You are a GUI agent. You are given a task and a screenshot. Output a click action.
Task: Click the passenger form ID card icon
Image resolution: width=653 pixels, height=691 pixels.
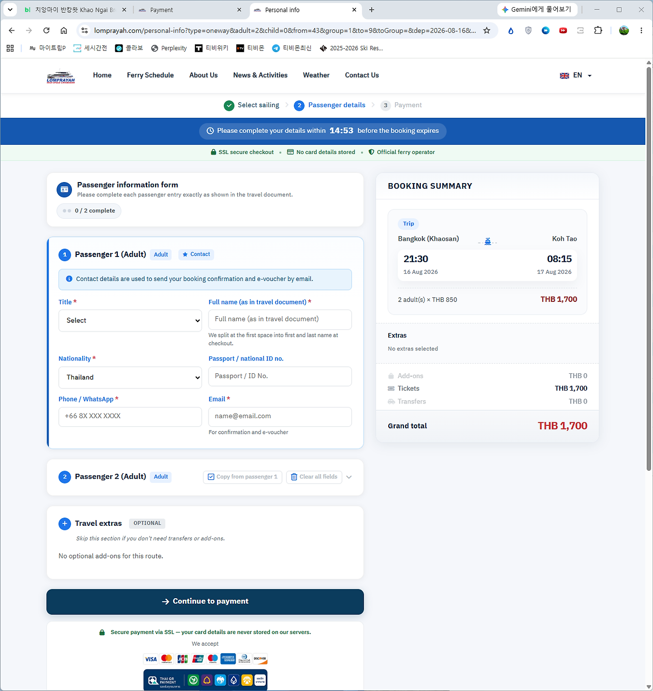click(x=64, y=189)
